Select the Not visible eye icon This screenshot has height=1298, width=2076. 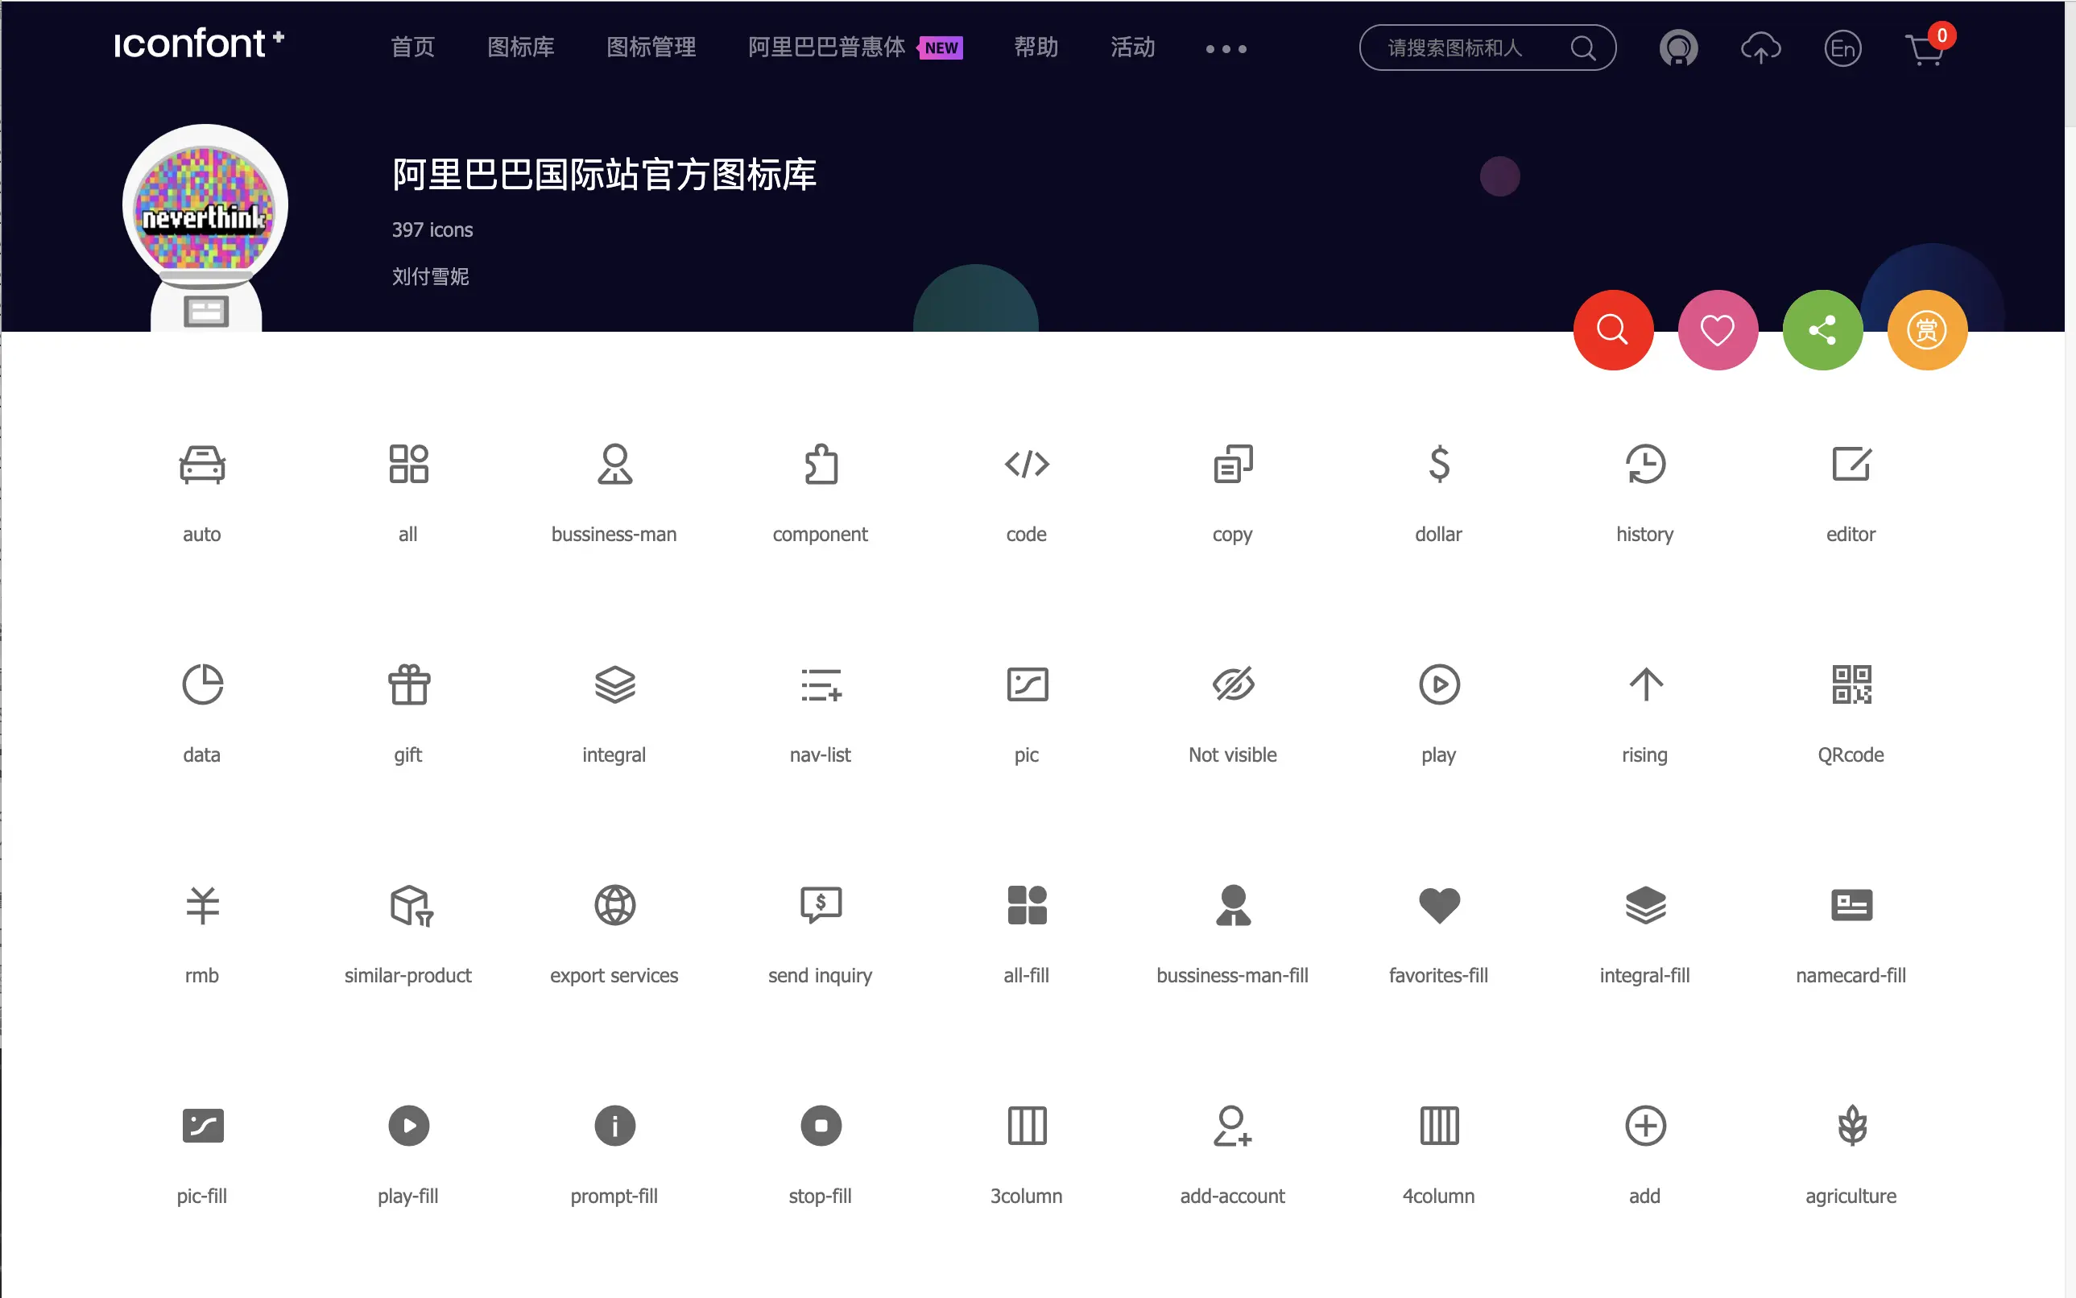[1232, 684]
